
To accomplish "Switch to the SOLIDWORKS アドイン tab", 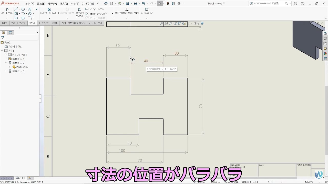I will coord(73,23).
